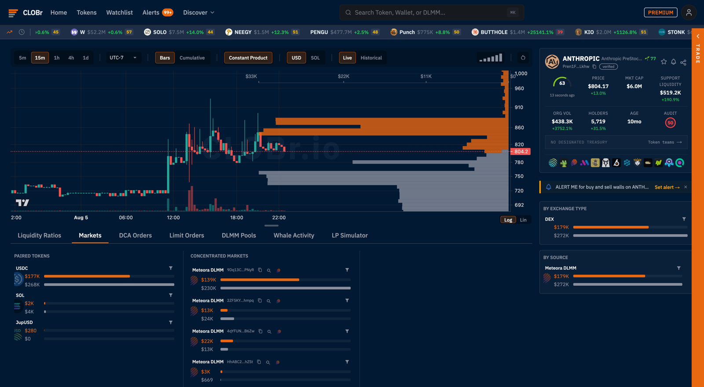Search the 2ZFSKY...hmpq pool with magnifier icon

point(268,301)
